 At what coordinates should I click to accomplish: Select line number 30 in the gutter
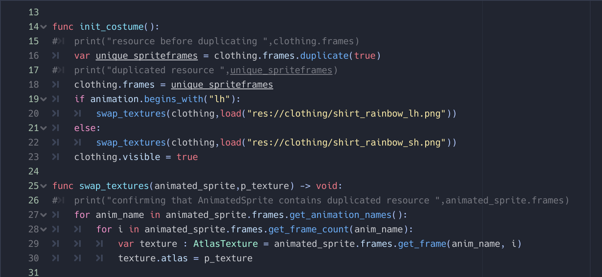point(34,258)
